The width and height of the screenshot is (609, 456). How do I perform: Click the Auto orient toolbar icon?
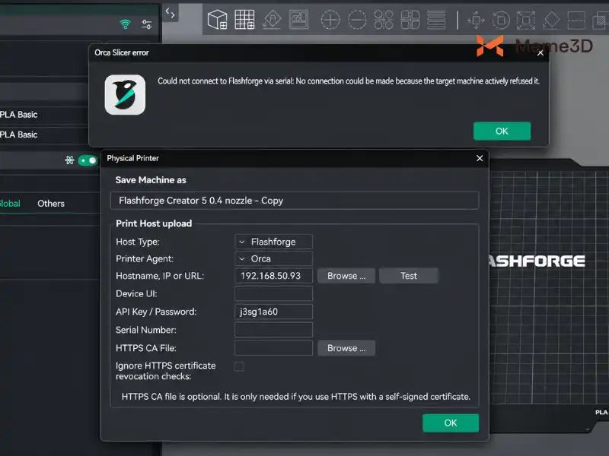(272, 20)
